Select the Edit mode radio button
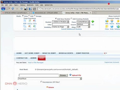This screenshot has width=120, height=90. click(x=29, y=16)
